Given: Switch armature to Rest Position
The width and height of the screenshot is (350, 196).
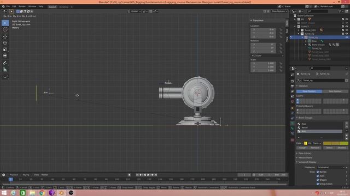Looking at the screenshot, I should coord(335,91).
